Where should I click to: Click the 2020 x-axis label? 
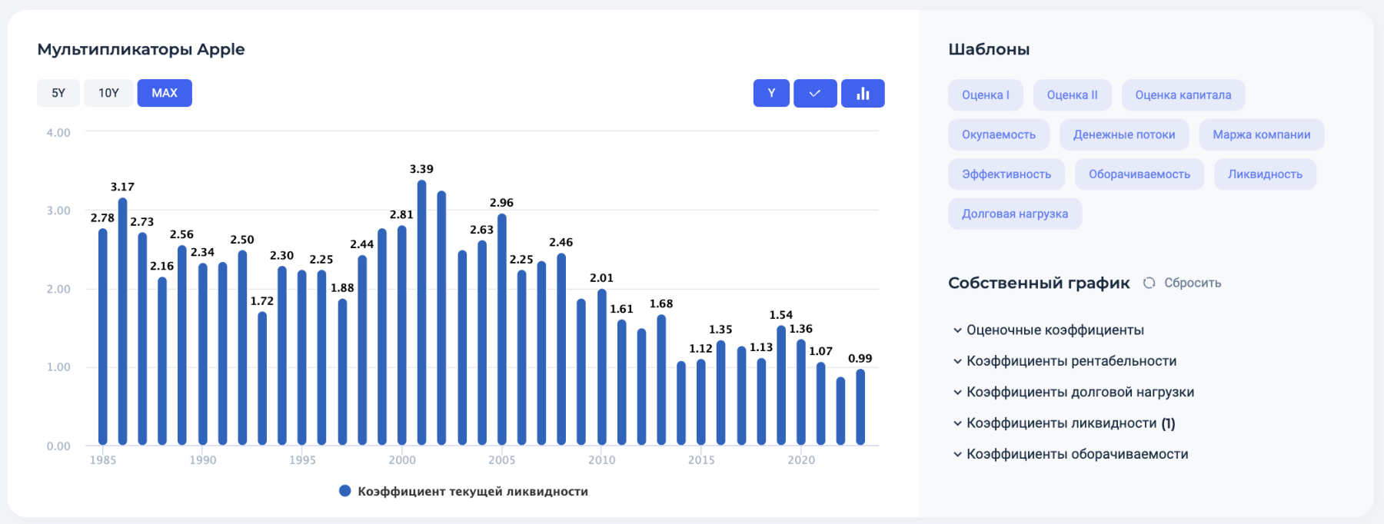801,460
